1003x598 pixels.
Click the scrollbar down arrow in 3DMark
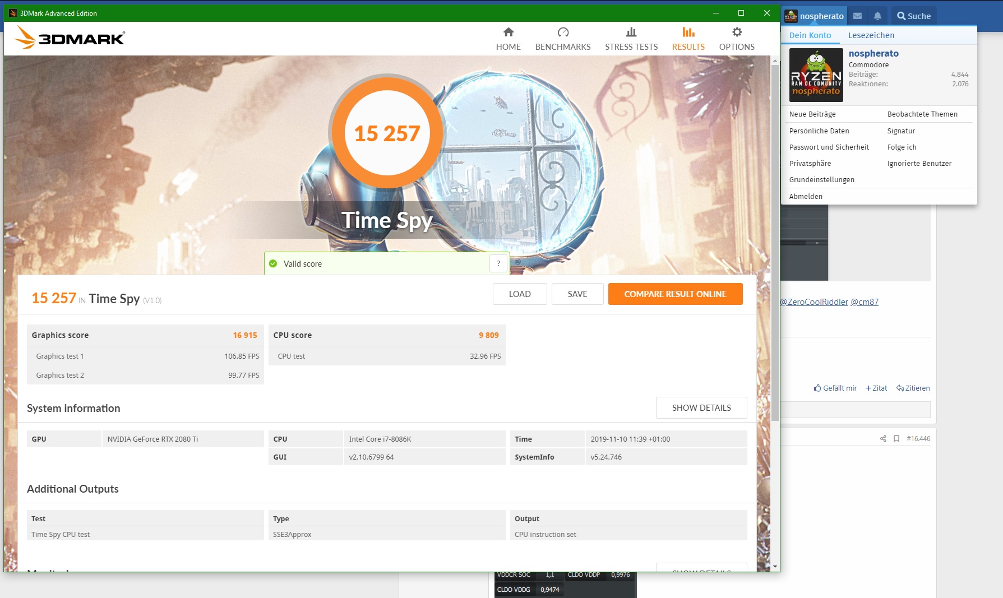pyautogui.click(x=775, y=567)
